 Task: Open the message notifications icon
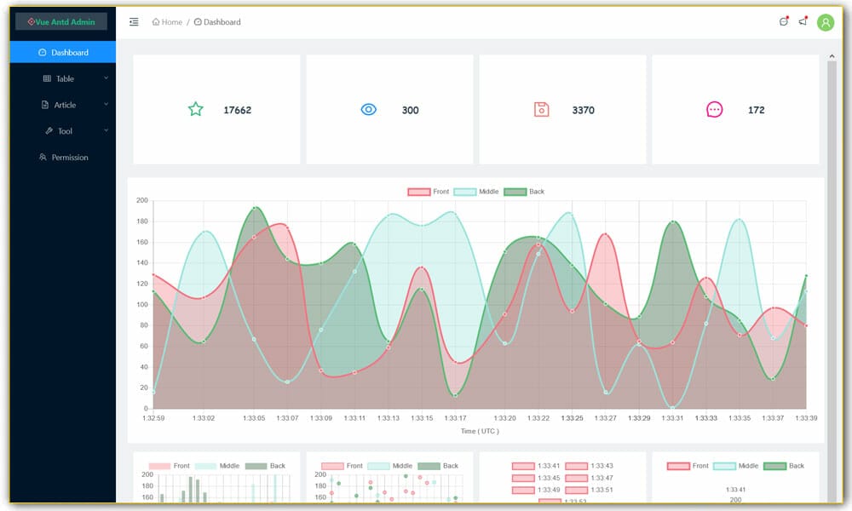pyautogui.click(x=783, y=21)
